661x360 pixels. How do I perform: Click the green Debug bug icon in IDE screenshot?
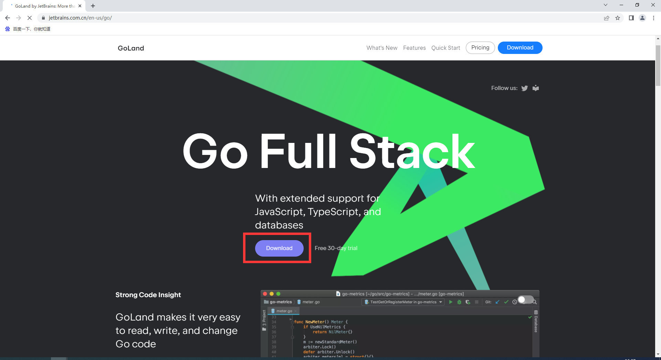(459, 302)
